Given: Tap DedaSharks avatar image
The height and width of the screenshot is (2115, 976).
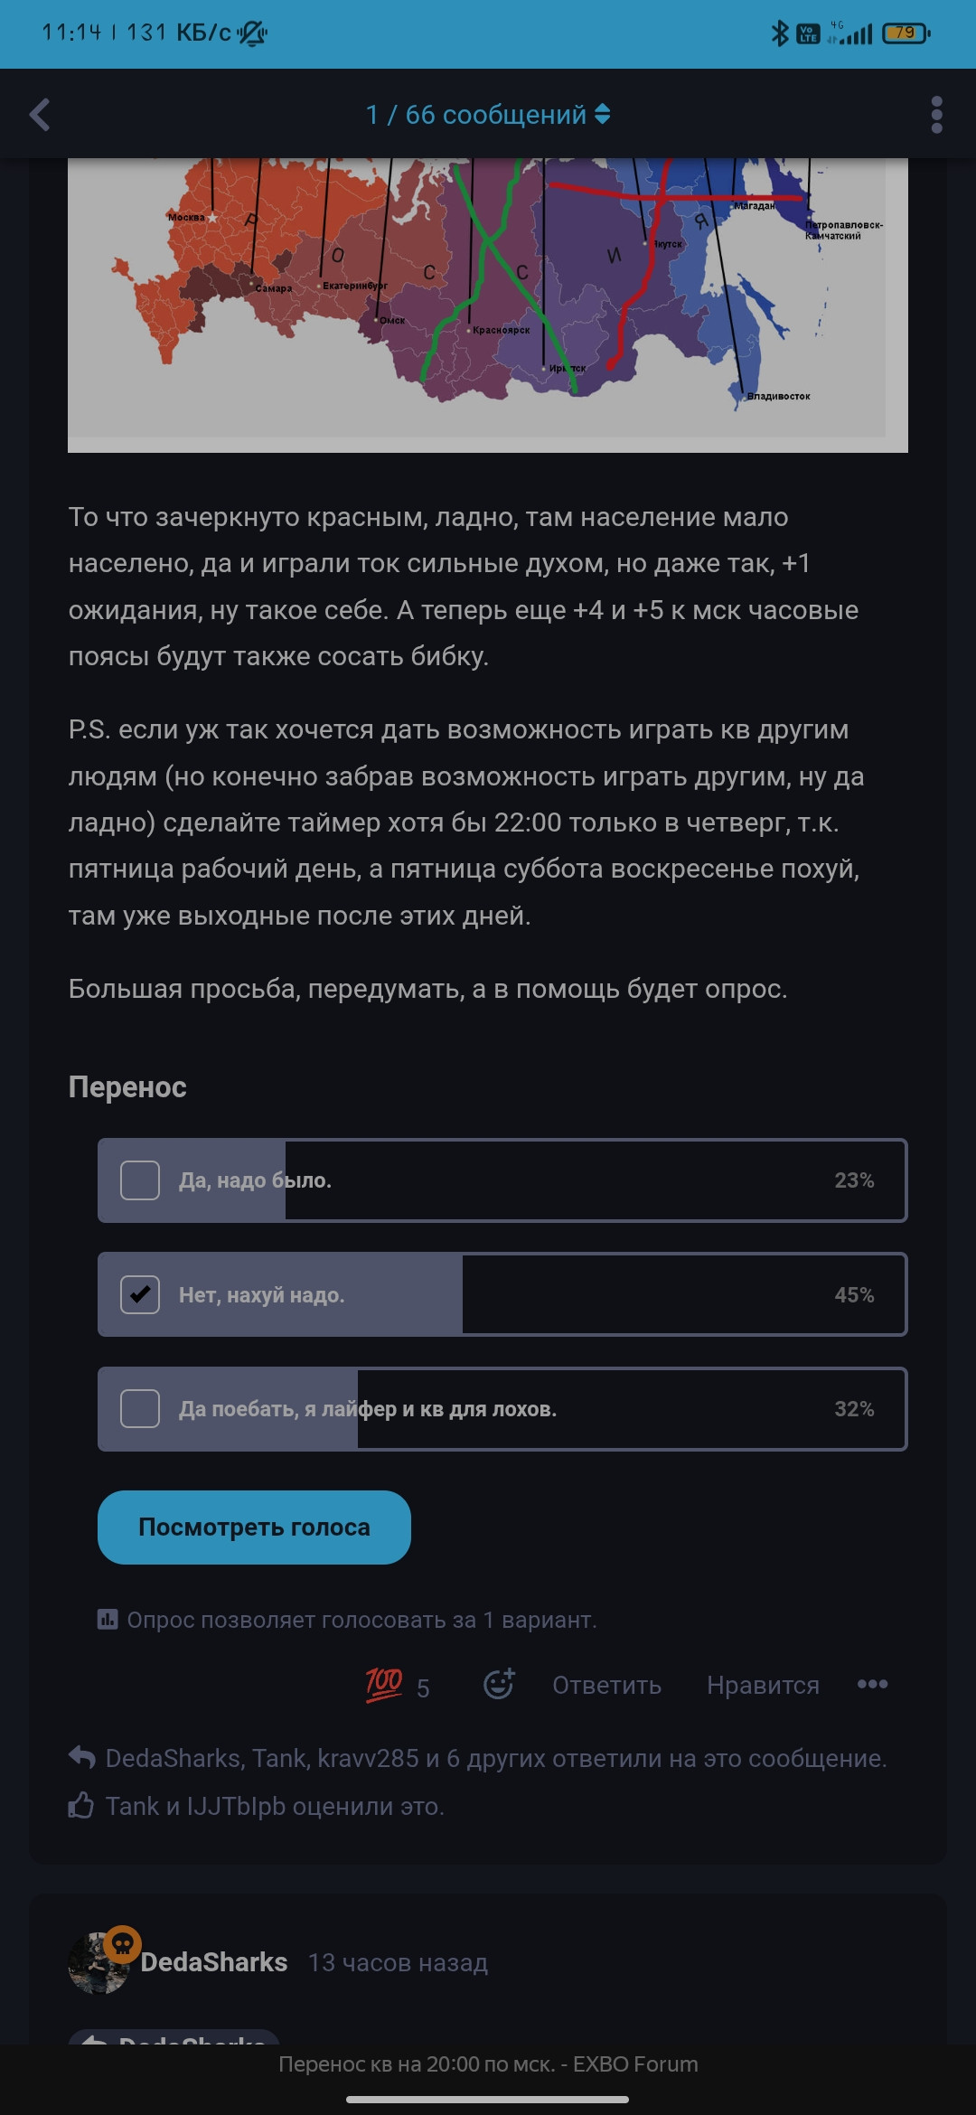Looking at the screenshot, I should tap(99, 1963).
